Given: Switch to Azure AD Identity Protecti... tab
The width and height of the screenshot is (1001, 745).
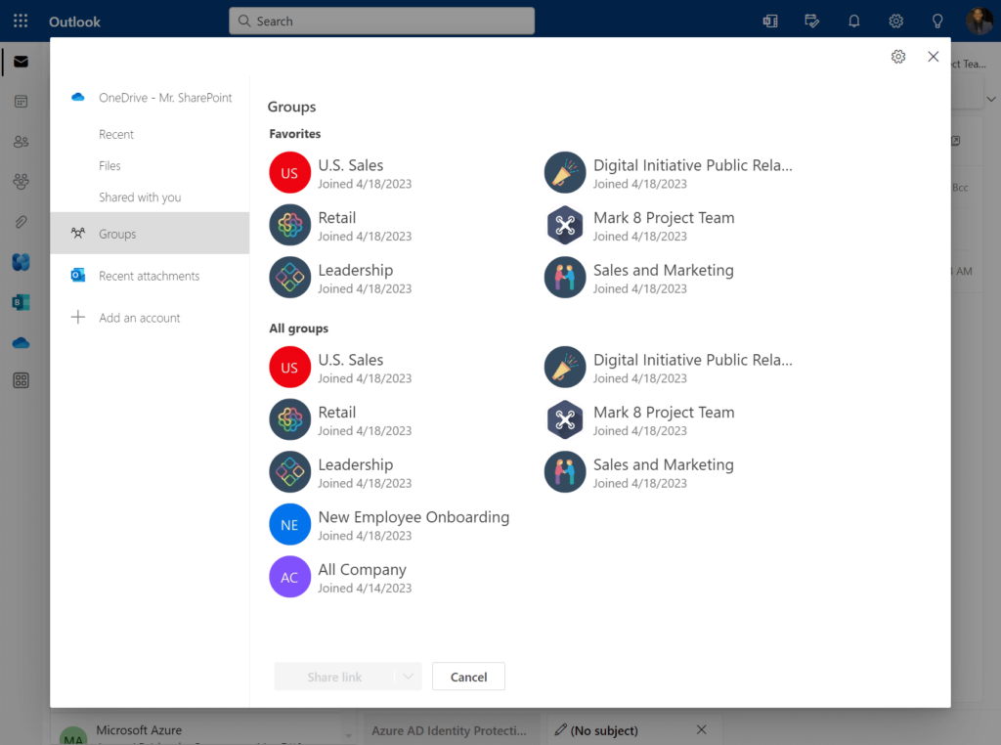Looking at the screenshot, I should pos(450,730).
